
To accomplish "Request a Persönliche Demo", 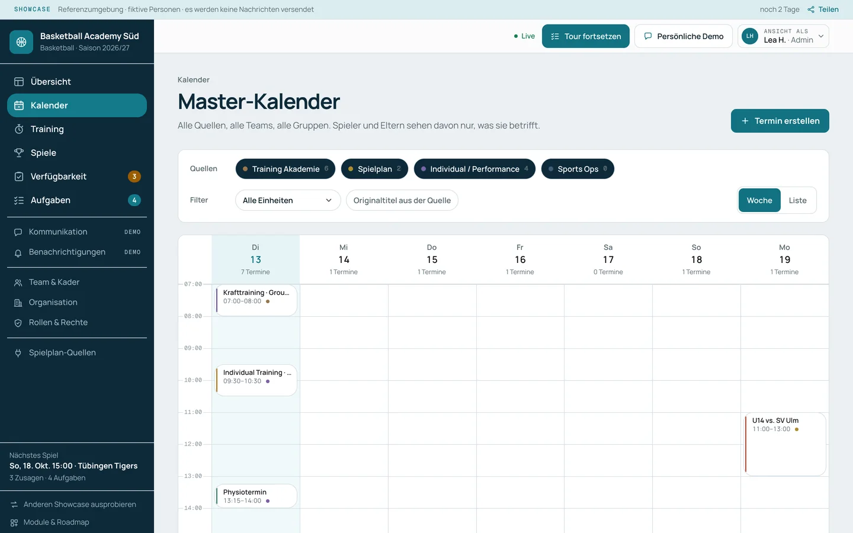I will click(684, 36).
